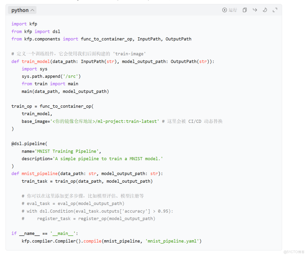Collapse the code block via the python chevron
Viewport: 307px width, 256px height.
pos(32,10)
